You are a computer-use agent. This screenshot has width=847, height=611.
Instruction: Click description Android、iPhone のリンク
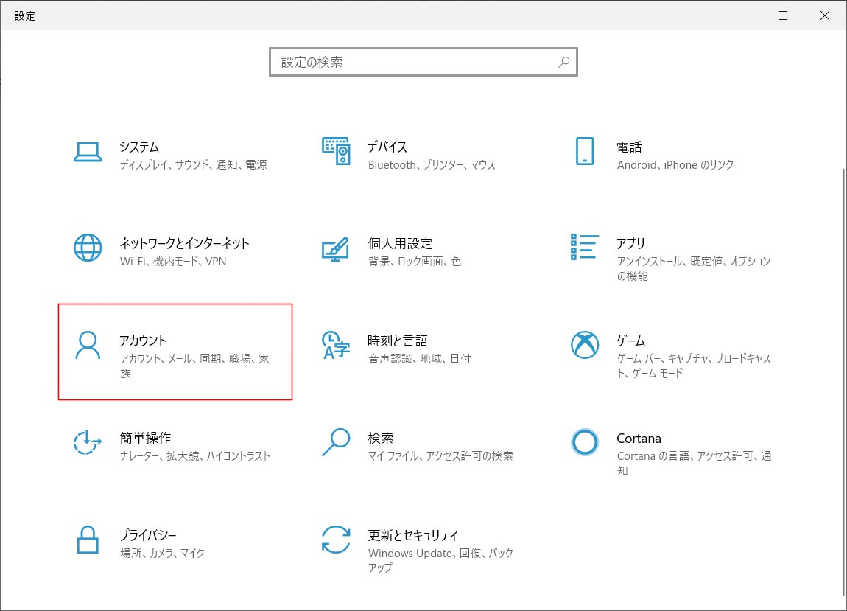click(x=675, y=165)
